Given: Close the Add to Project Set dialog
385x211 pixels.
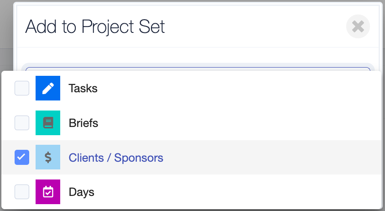Looking at the screenshot, I should 358,26.
